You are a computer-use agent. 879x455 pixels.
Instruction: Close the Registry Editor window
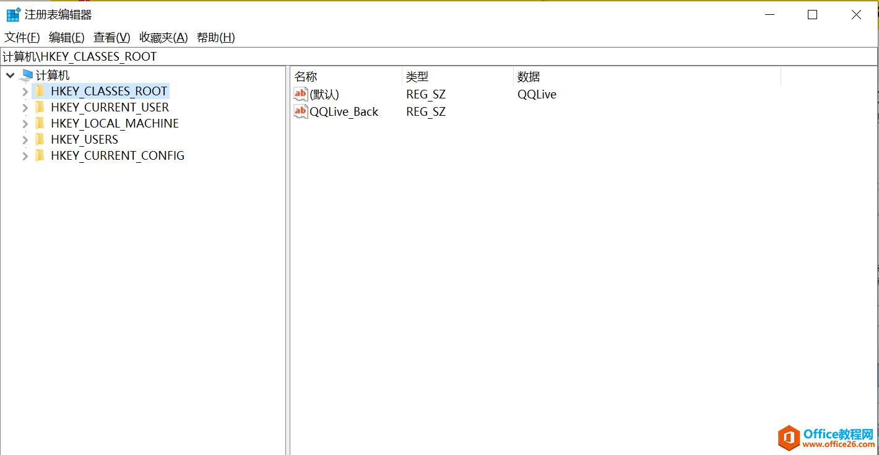point(856,15)
